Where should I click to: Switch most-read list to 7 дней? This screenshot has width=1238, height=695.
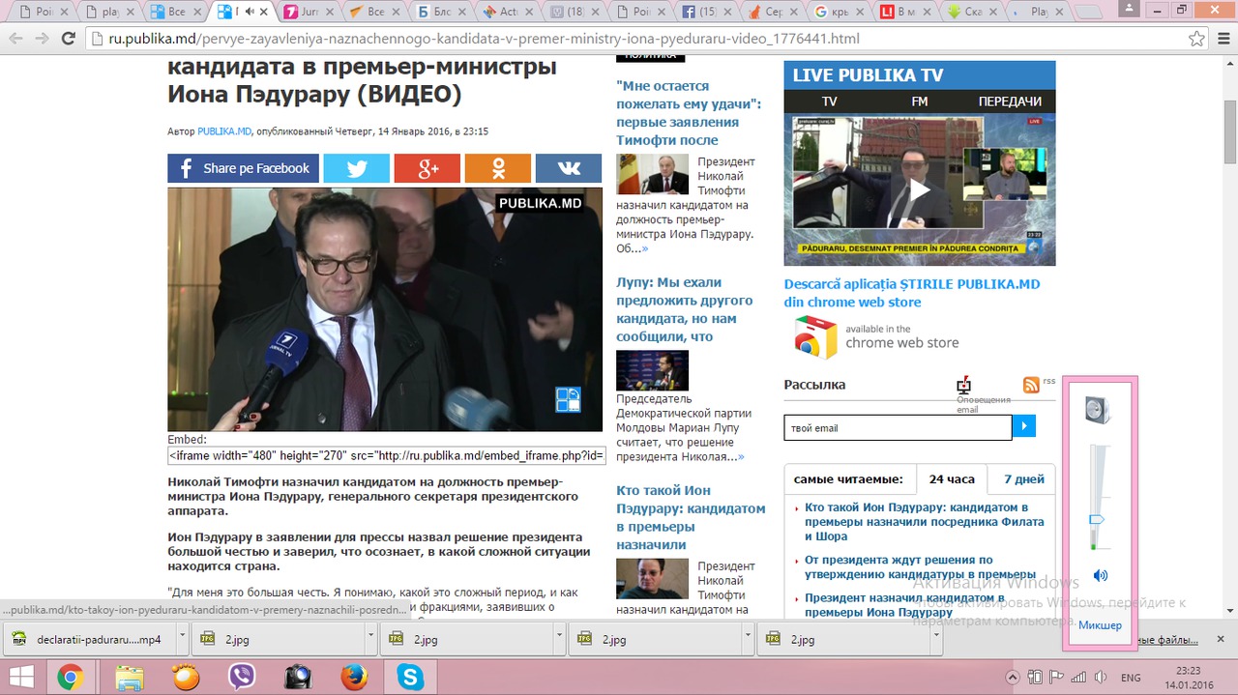tap(1023, 479)
